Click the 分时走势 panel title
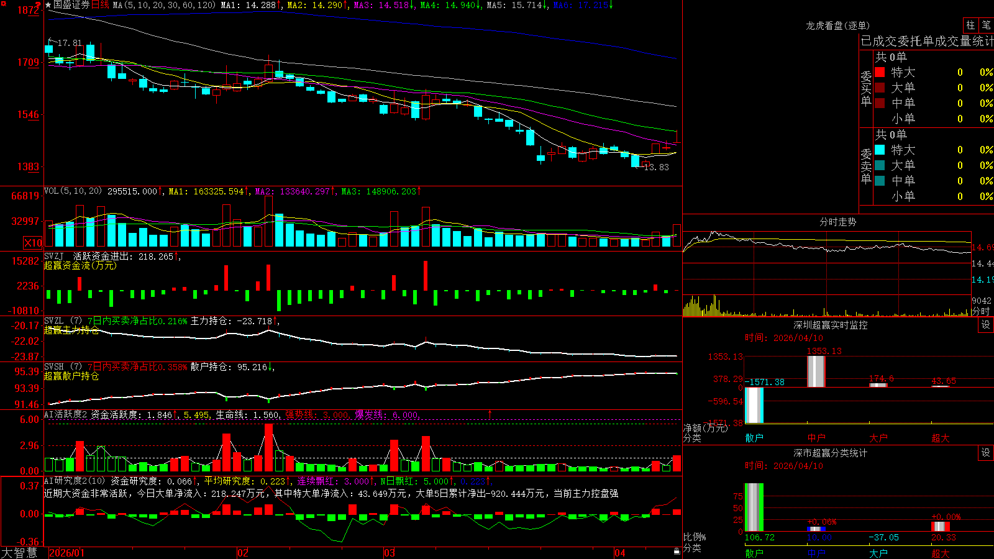Screen dimensions: 994x559 (x=838, y=222)
